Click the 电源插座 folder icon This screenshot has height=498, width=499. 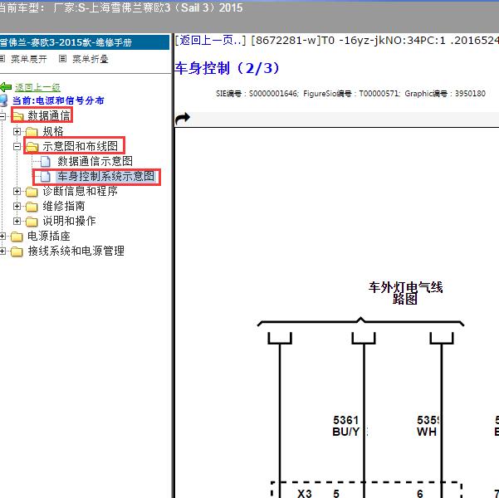[17, 236]
